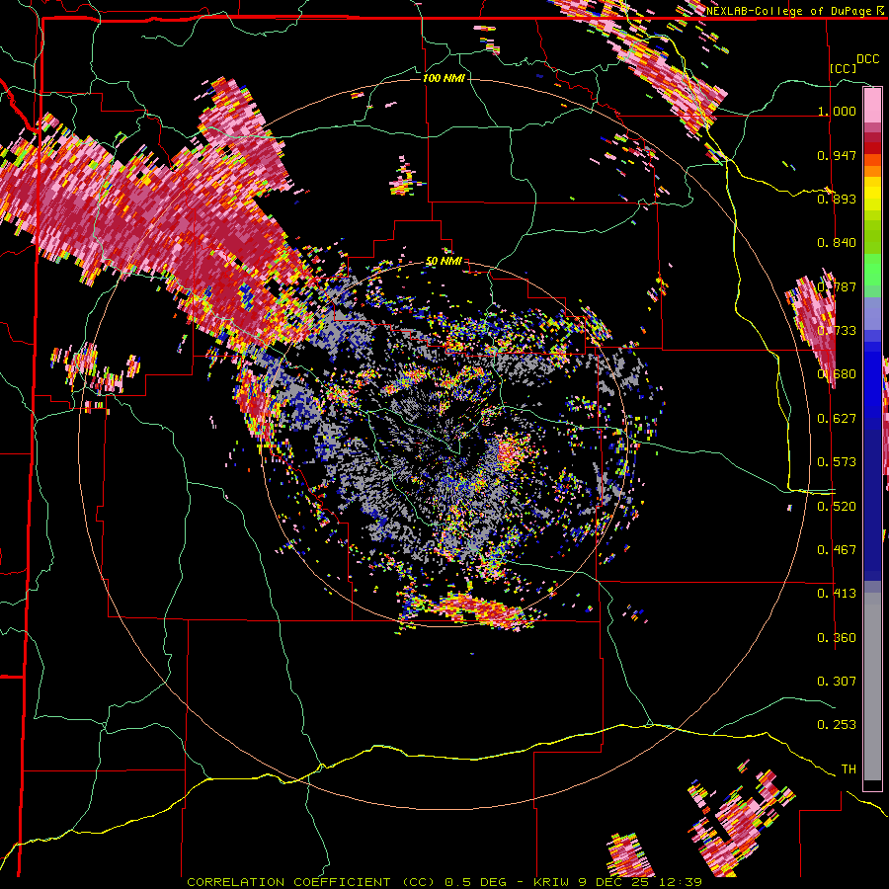Screen dimensions: 889x889
Task: Click the 0.893 value on color scale
Action: (x=837, y=199)
